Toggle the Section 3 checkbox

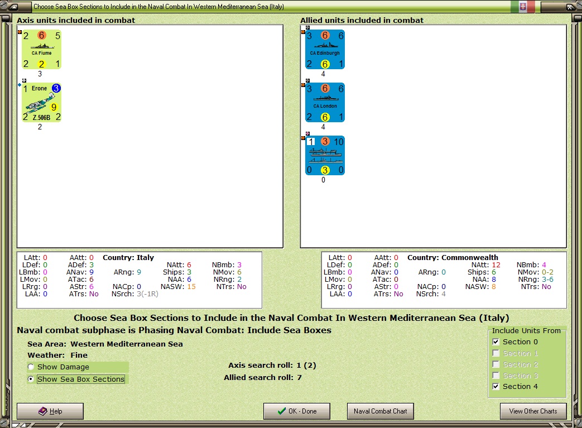[496, 375]
